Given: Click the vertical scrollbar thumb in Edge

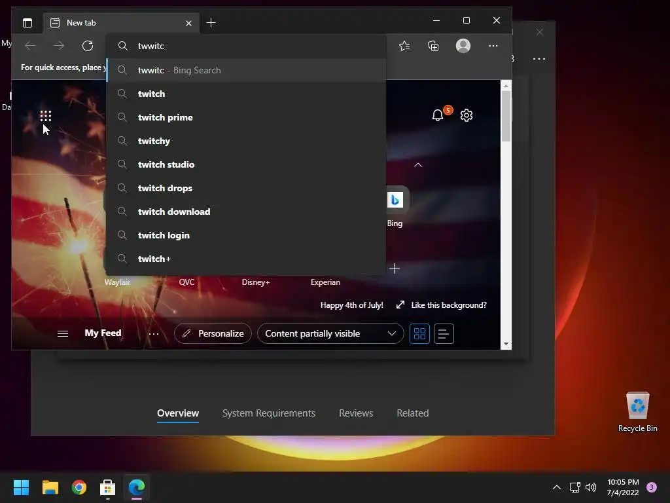Looking at the screenshot, I should tap(506, 116).
